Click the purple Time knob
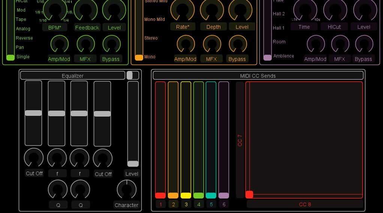The width and height of the screenshot is (383, 213). pos(305,10)
